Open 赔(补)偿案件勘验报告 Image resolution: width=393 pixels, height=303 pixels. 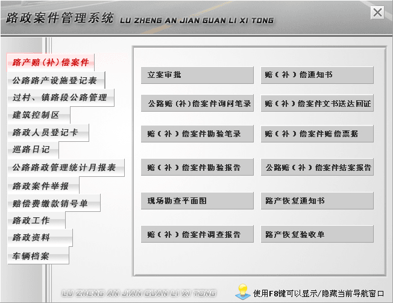197,167
